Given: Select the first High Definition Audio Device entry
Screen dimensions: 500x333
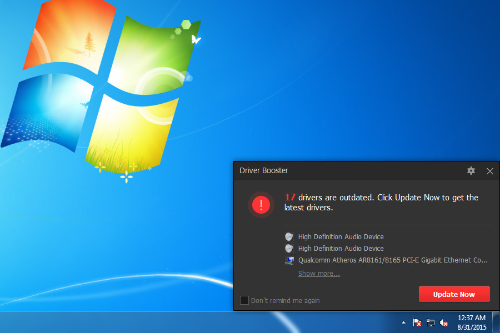Looking at the screenshot, I should [x=341, y=236].
